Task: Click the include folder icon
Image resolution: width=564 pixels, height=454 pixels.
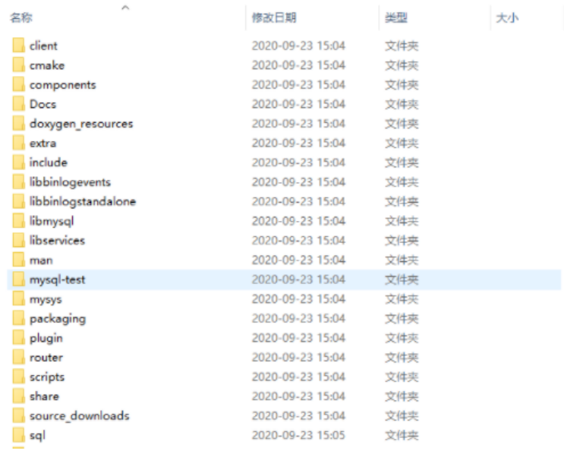Action: (18, 162)
